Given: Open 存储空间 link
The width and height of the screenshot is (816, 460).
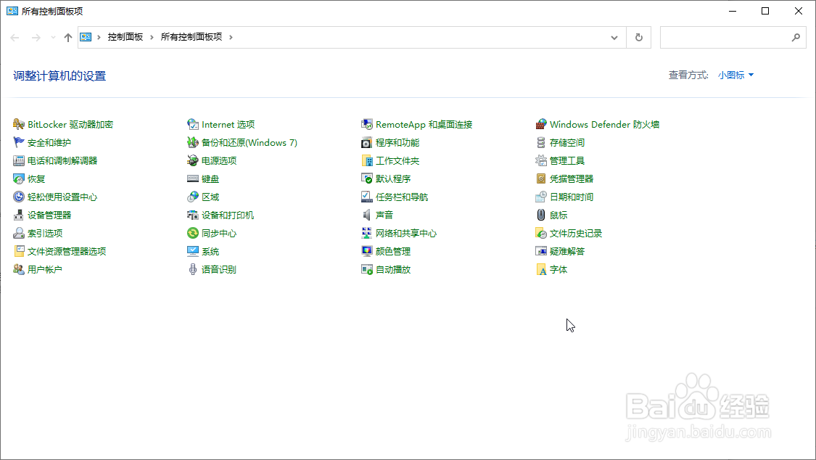Looking at the screenshot, I should [567, 143].
